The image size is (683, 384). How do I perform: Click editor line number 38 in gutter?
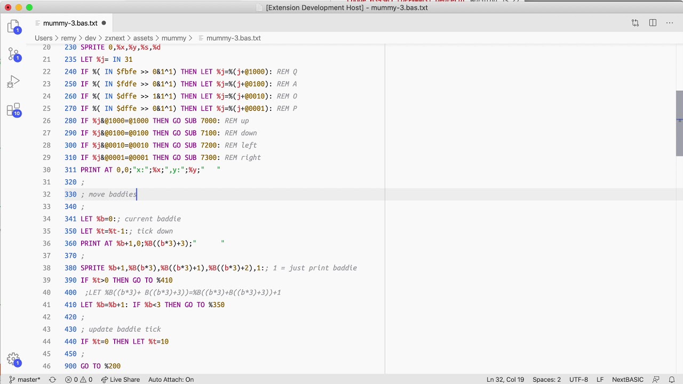[46, 268]
